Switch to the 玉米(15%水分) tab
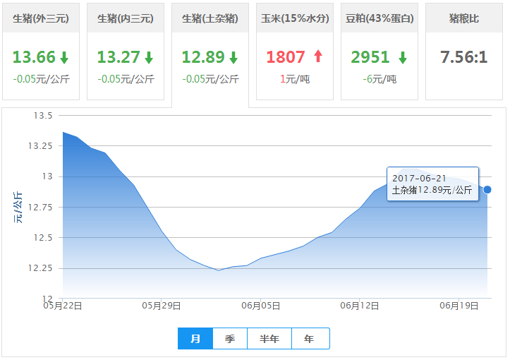The image size is (510, 360). 295,18
